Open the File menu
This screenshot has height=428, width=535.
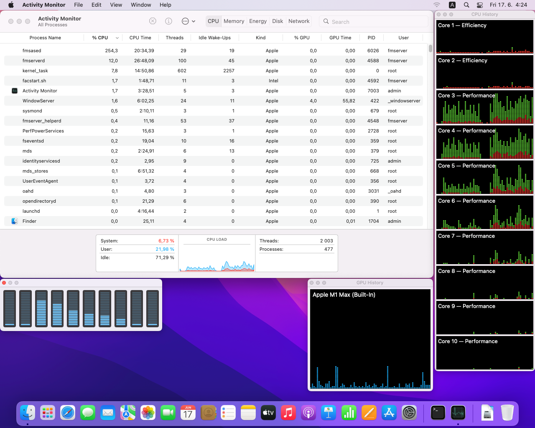(x=78, y=5)
